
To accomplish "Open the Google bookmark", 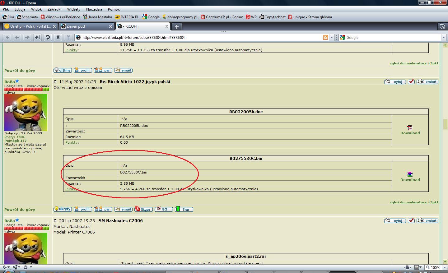I will click(151, 17).
